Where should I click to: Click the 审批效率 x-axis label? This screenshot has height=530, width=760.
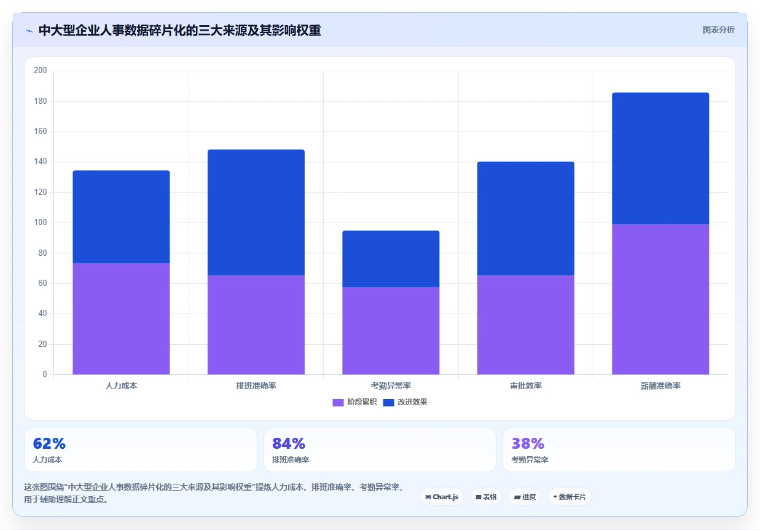[526, 386]
